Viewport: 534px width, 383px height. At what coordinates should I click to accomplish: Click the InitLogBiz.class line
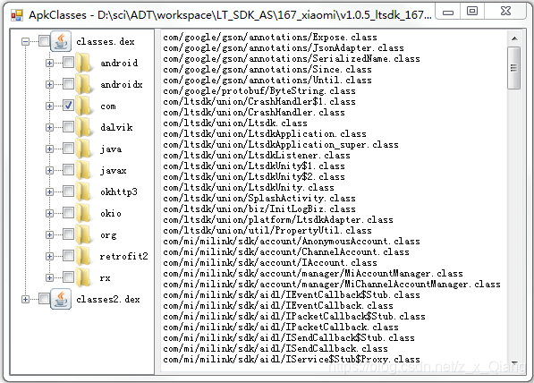click(259, 209)
